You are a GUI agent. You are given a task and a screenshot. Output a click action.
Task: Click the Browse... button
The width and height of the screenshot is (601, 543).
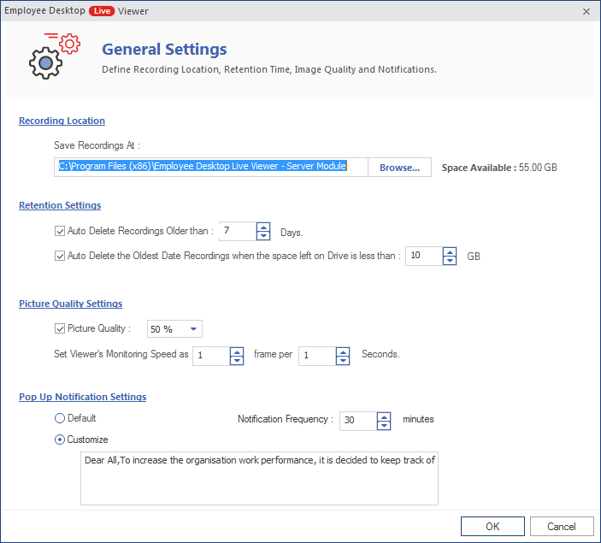(x=399, y=168)
